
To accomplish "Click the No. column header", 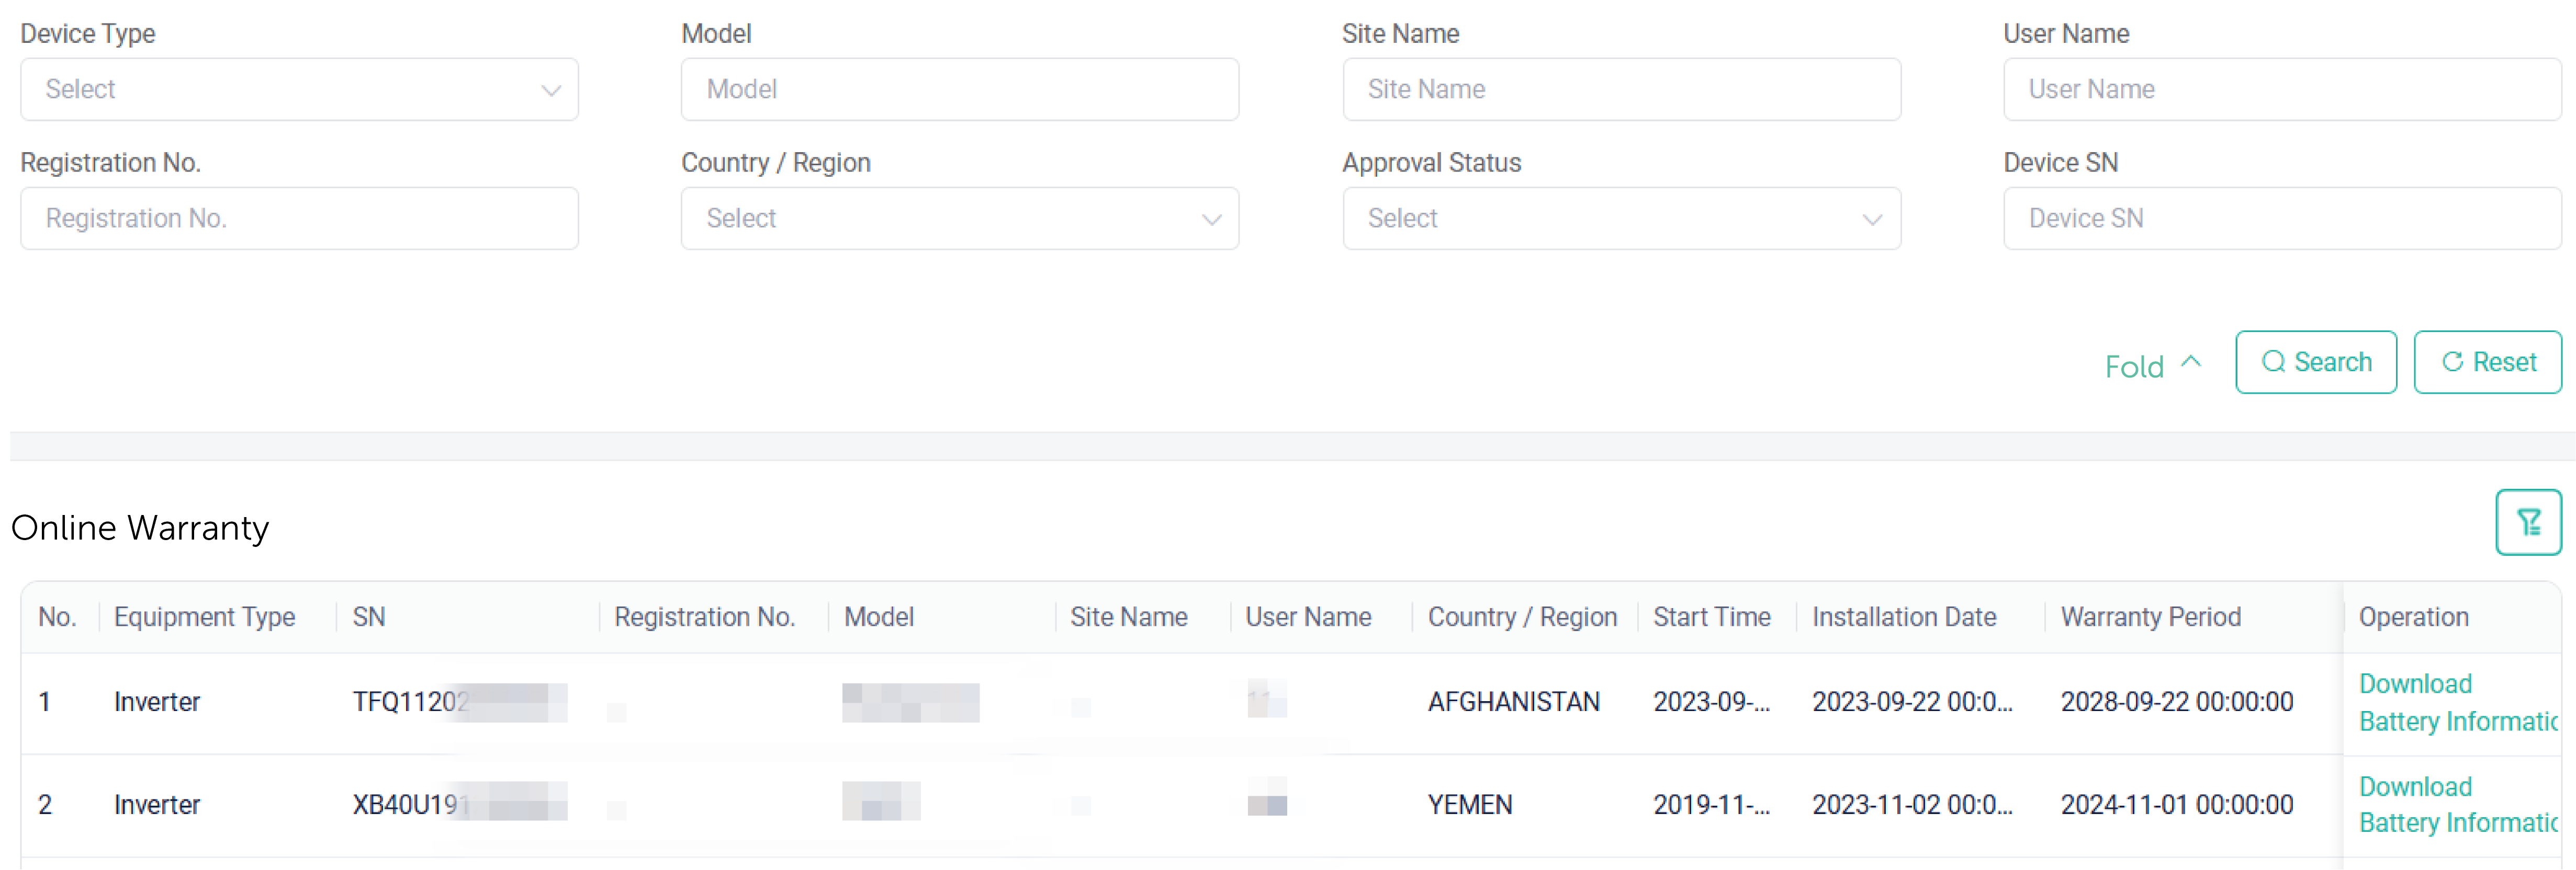I will [57, 616].
